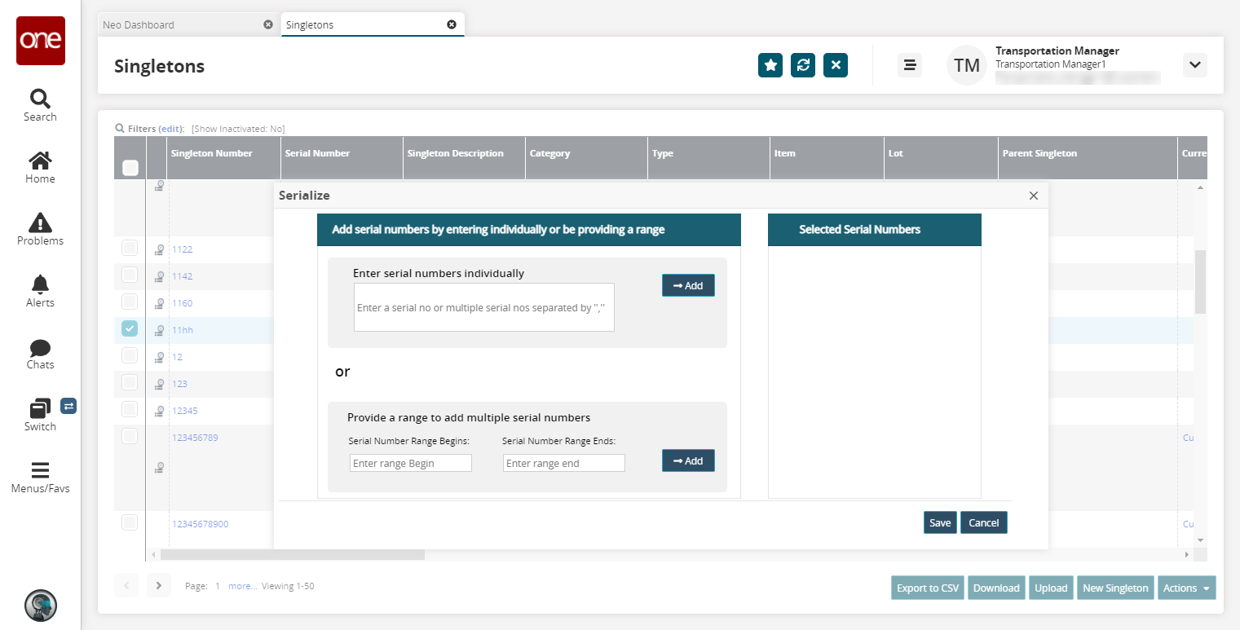Check the box for singleton 1122
This screenshot has height=630, width=1240.
[x=130, y=248]
